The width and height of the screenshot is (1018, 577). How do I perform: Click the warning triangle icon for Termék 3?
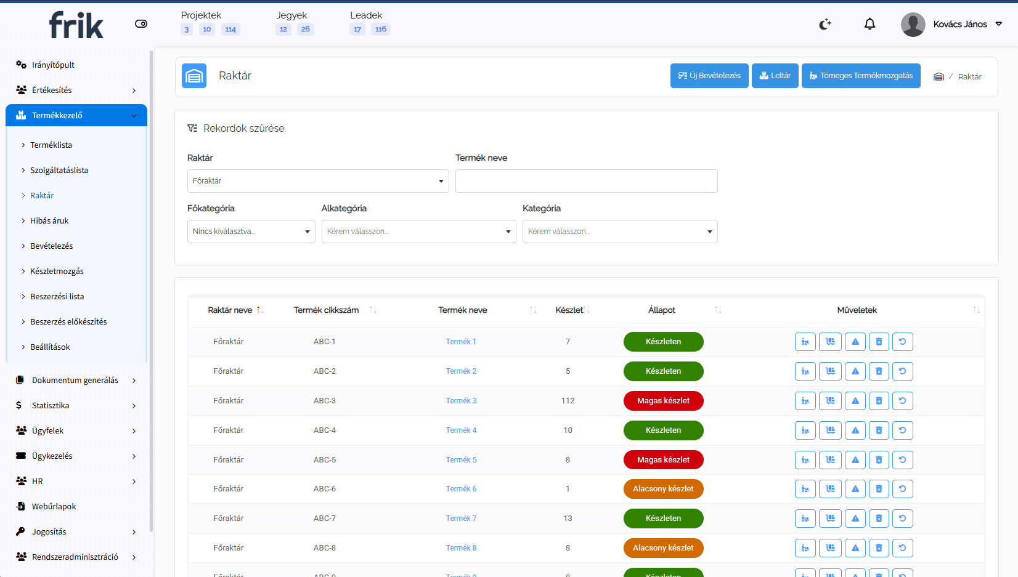point(855,401)
